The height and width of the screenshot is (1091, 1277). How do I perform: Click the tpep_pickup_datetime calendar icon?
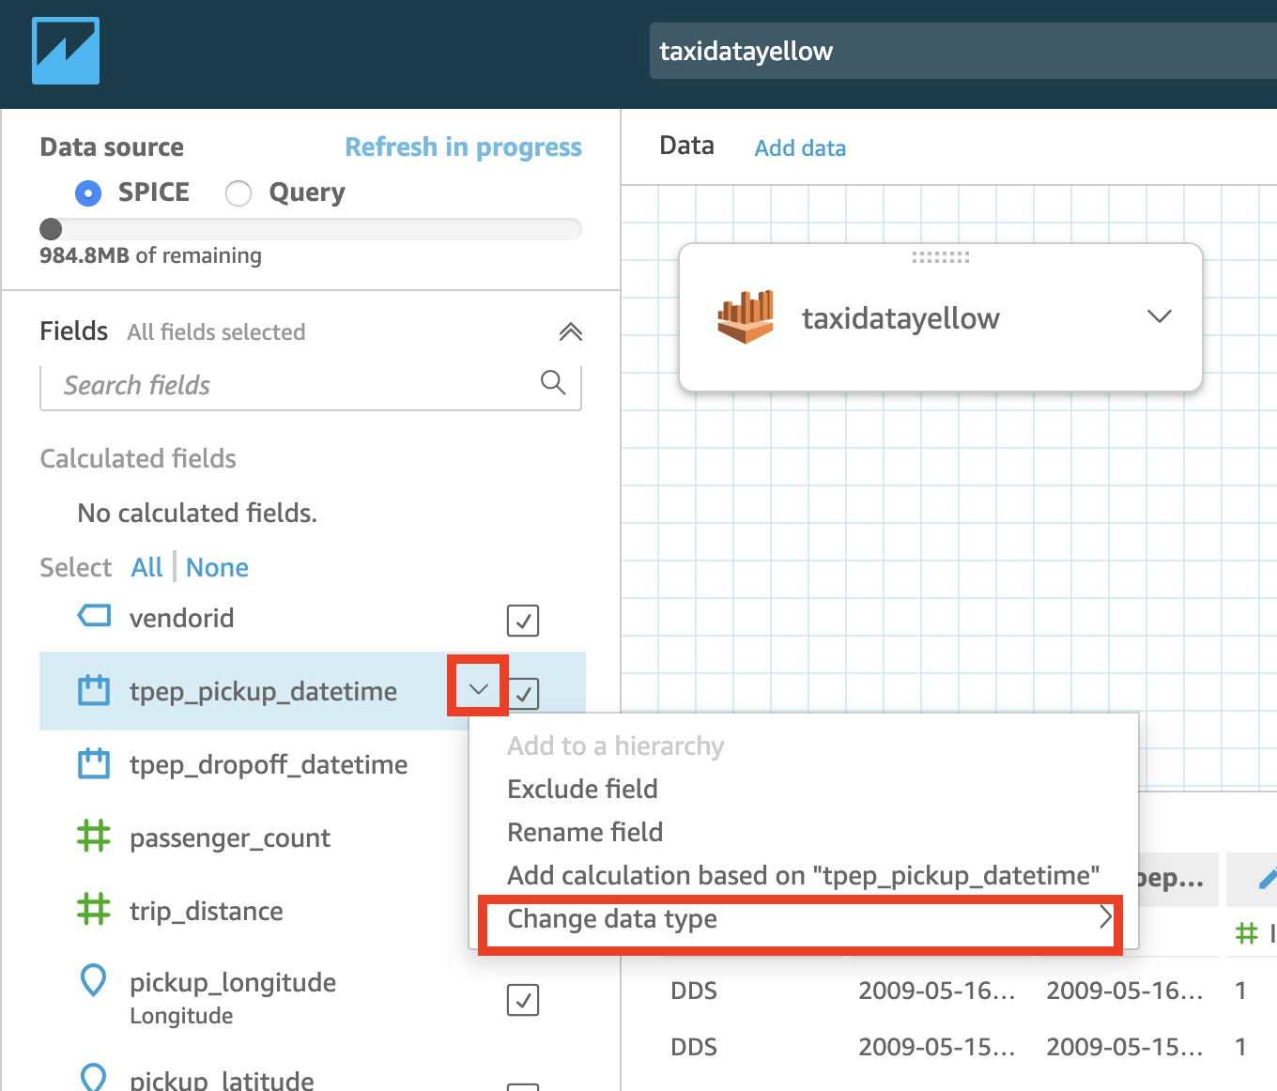(94, 690)
